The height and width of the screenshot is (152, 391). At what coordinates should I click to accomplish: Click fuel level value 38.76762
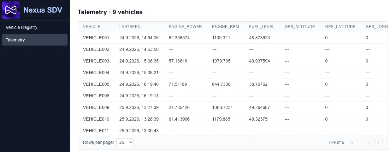click(258, 84)
